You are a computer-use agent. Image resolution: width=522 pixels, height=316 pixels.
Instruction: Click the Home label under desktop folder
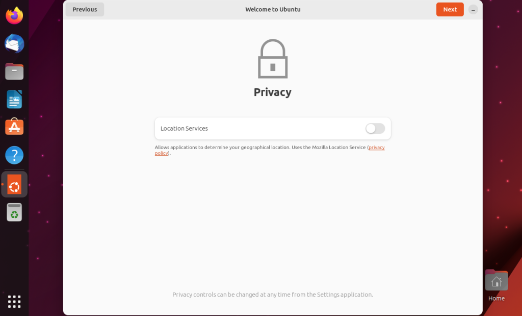point(497,298)
